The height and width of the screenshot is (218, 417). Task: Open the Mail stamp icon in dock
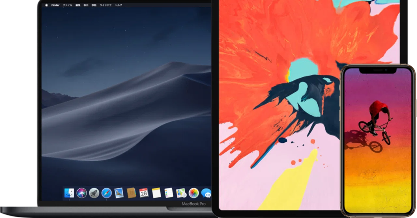coord(119,193)
